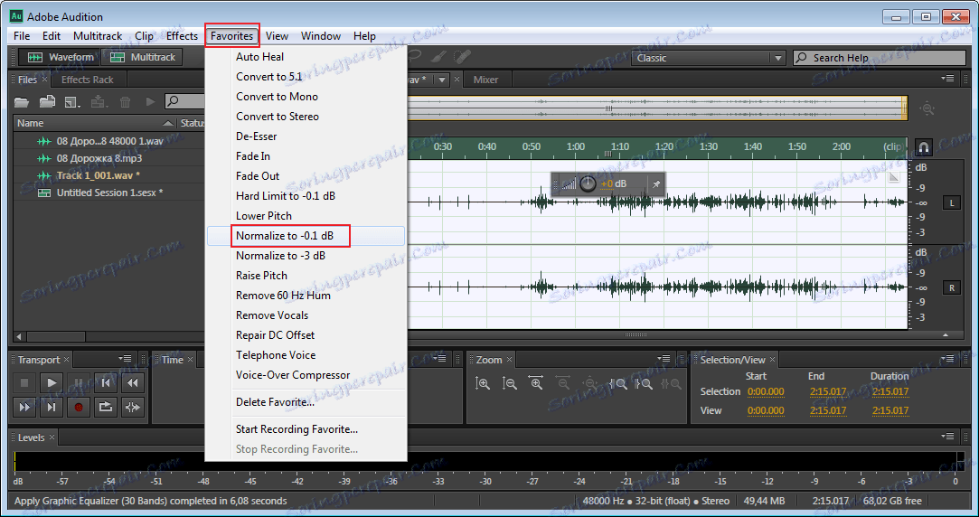Open the Effects menu
Screen dimensions: 979x517
click(x=182, y=36)
